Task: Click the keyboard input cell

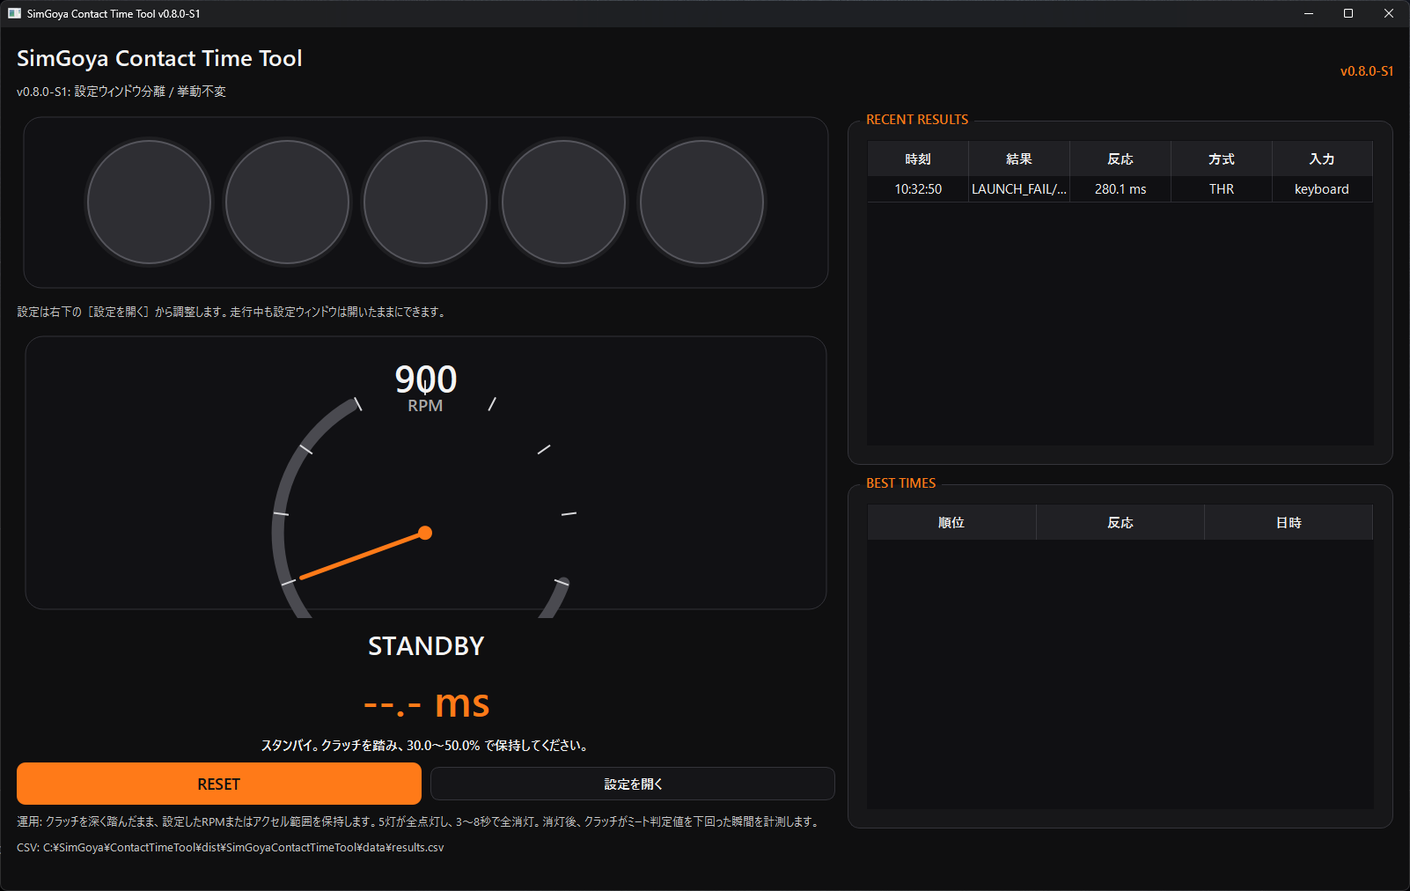Action: [x=1322, y=189]
